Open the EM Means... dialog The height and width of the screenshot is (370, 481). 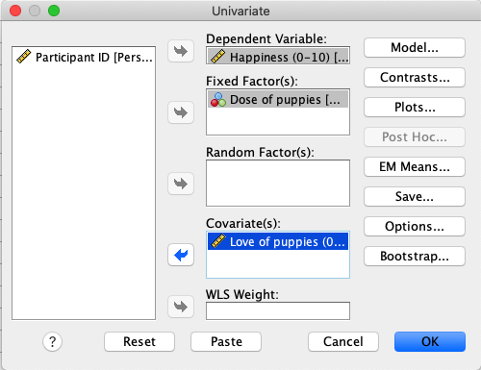(x=415, y=167)
